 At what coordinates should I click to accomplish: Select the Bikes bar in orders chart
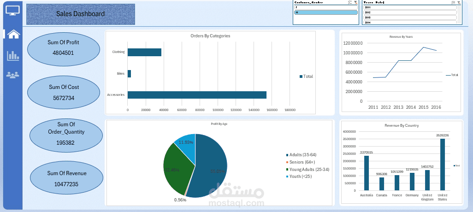click(x=129, y=74)
